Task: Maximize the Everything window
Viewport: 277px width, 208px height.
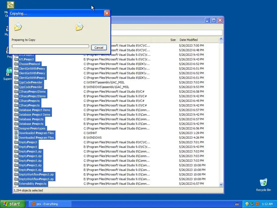Action: tap(214, 20)
